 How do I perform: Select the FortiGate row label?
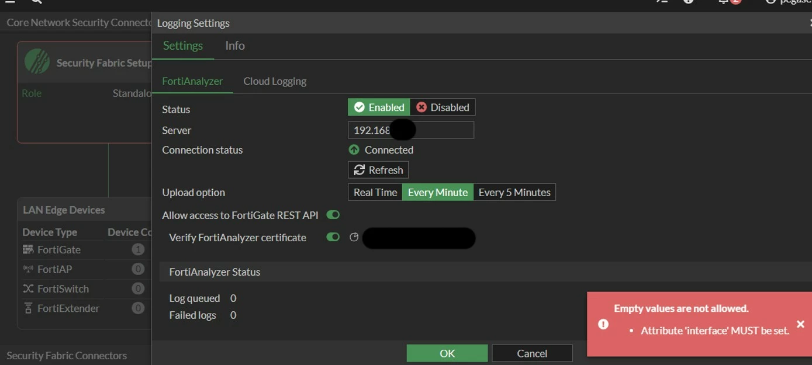tap(59, 249)
